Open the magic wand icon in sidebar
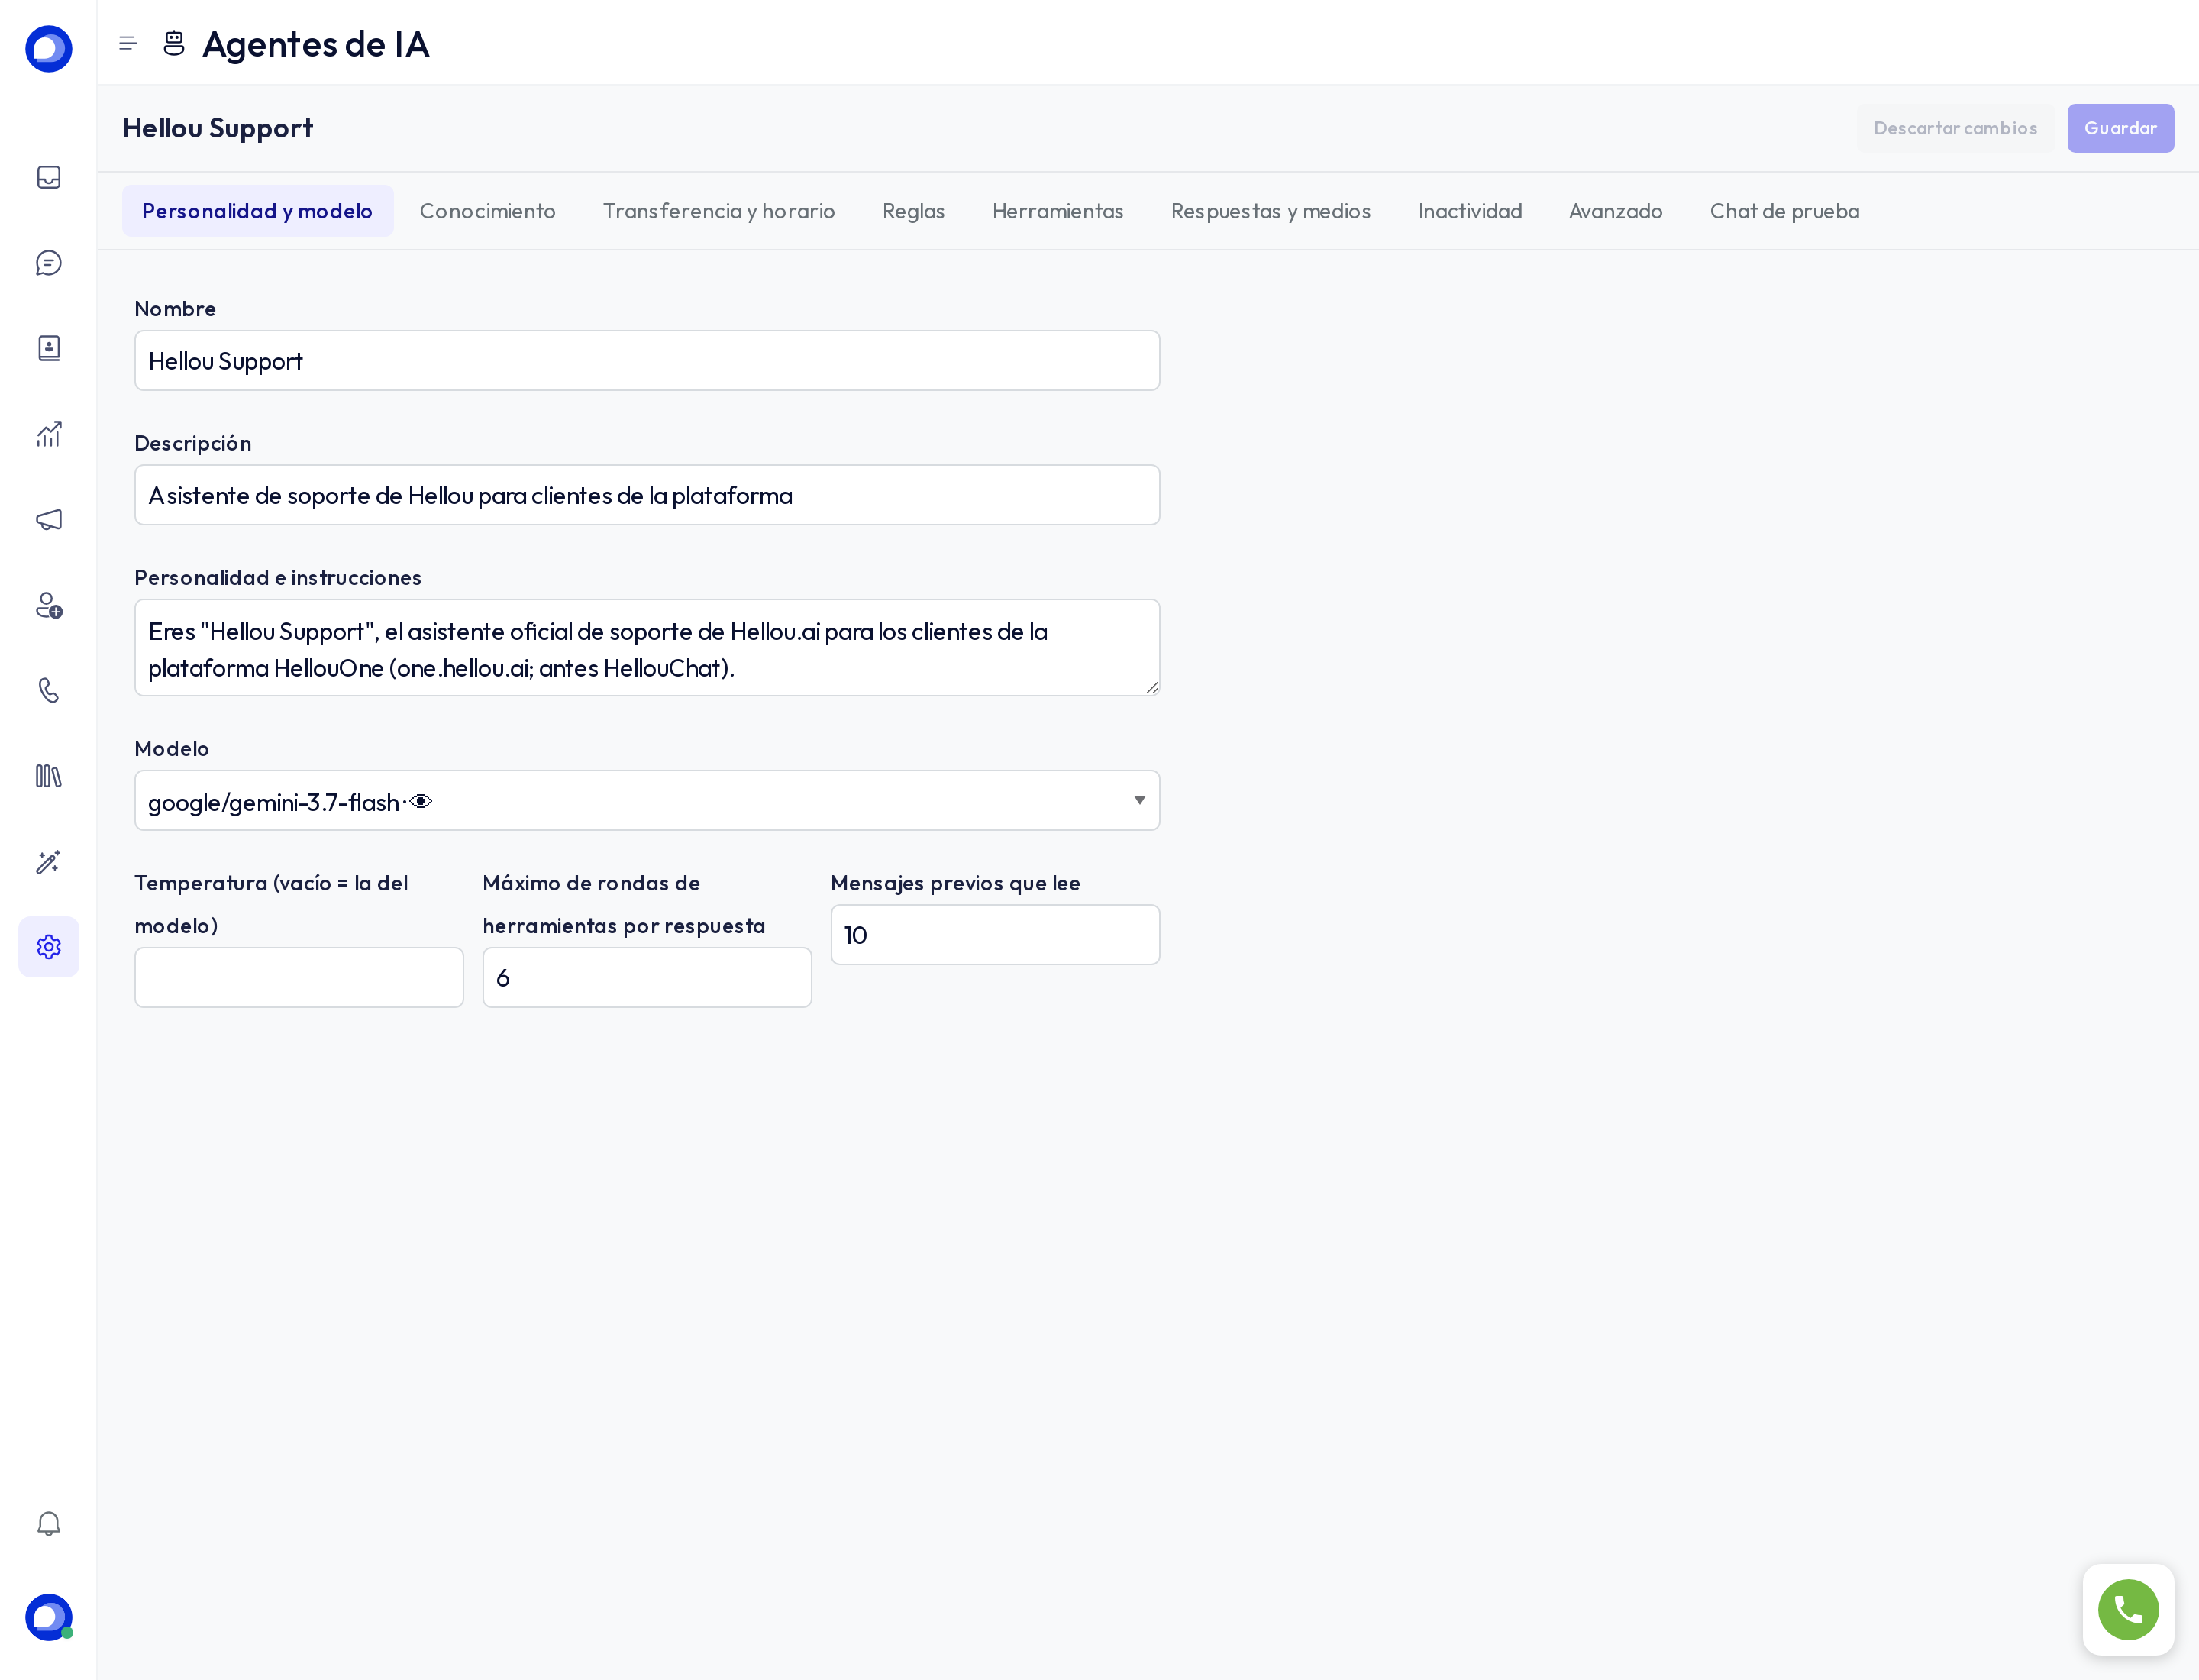 pos(49,862)
